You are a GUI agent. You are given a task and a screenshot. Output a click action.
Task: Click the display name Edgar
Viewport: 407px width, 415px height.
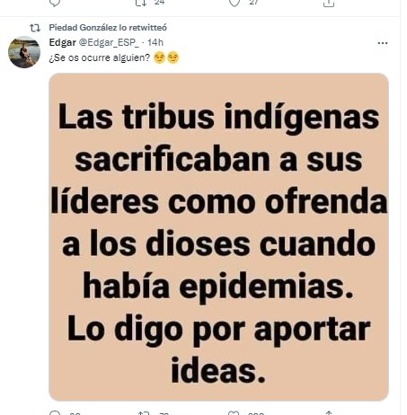(62, 42)
